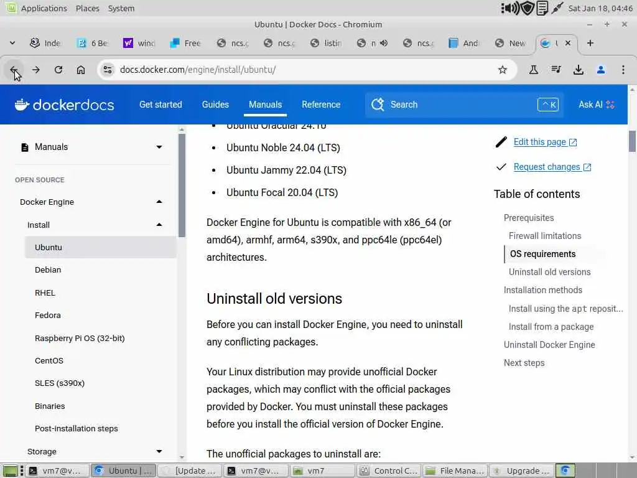Click the show desktop icon in bottom panel
637x478 pixels.
[10, 471]
